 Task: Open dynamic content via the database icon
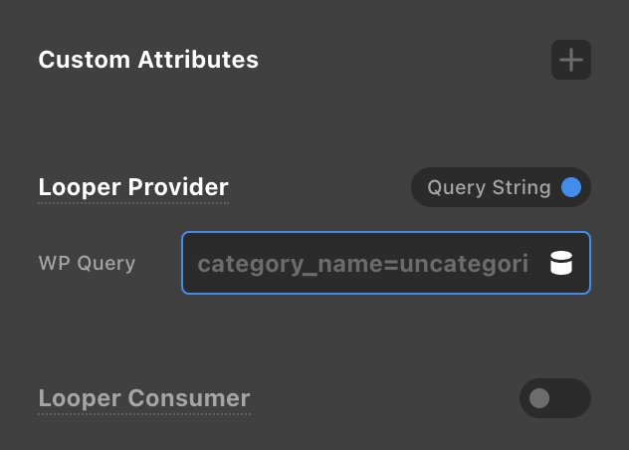[x=561, y=264]
